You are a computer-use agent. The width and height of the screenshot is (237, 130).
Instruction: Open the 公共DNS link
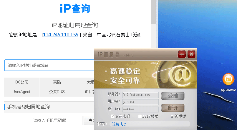[x=57, y=92]
